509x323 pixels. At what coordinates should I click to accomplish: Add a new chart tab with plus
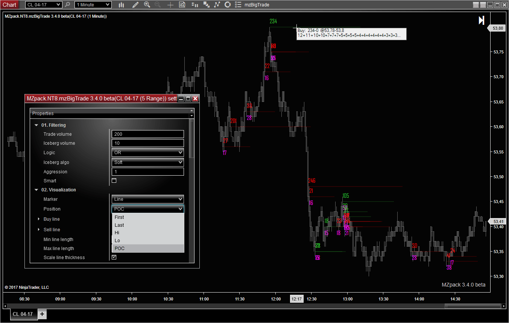(42, 314)
